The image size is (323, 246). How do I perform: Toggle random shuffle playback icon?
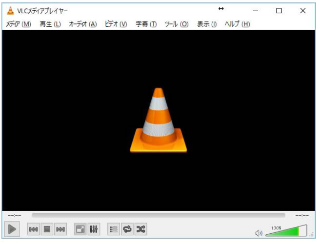[x=141, y=229]
